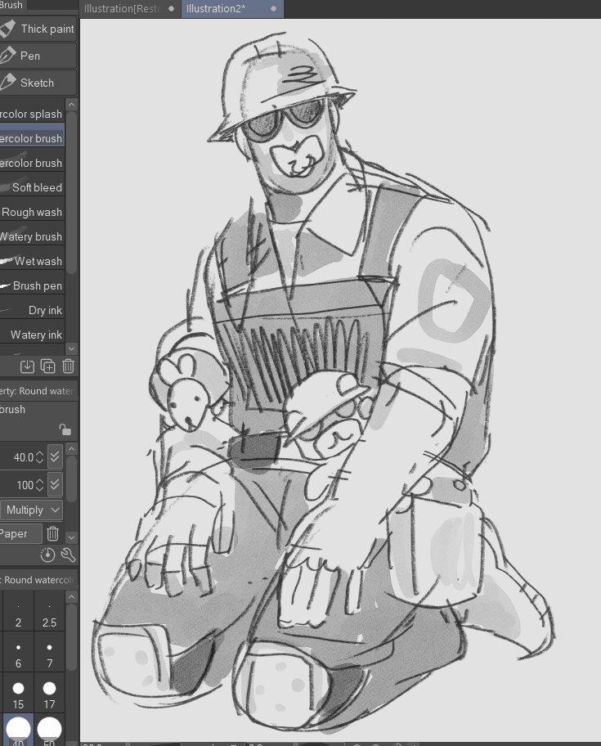This screenshot has width=601, height=746.
Task: Select the Sketch brush group
Action: [x=38, y=83]
